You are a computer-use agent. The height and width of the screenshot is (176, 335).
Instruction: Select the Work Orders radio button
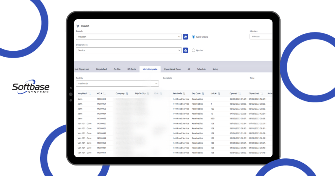(x=193, y=37)
